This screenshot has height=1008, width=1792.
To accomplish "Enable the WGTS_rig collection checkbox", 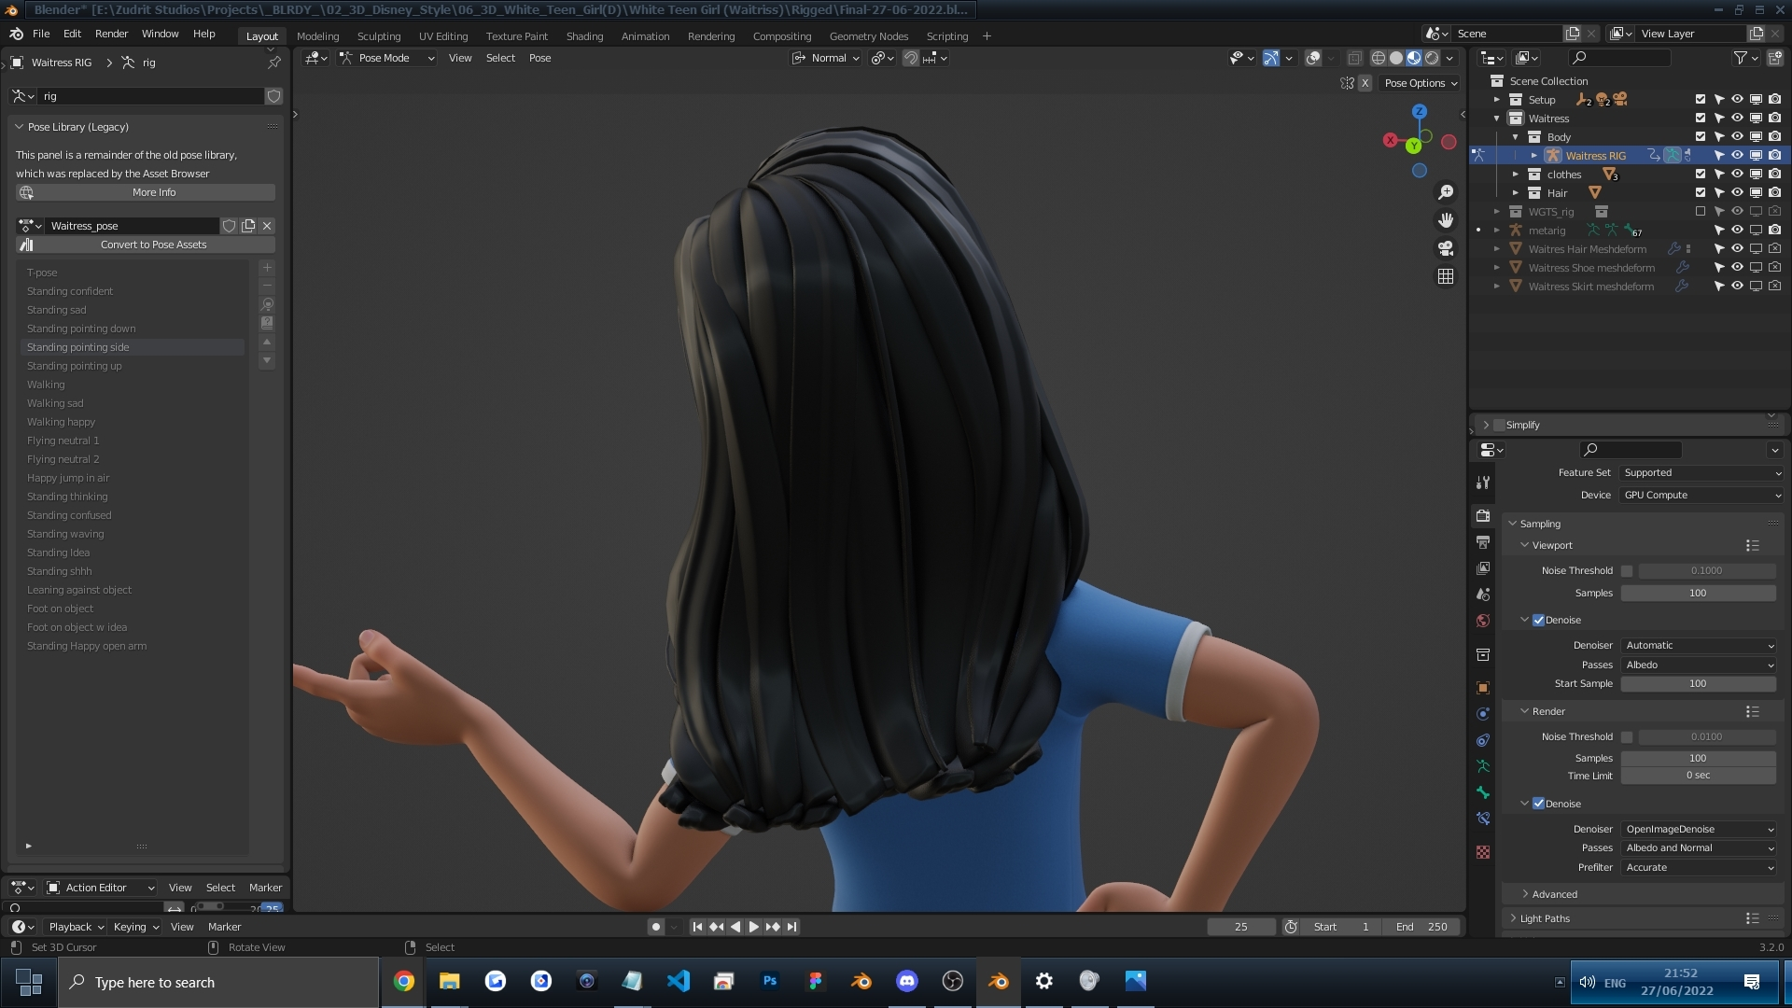I will point(1700,212).
